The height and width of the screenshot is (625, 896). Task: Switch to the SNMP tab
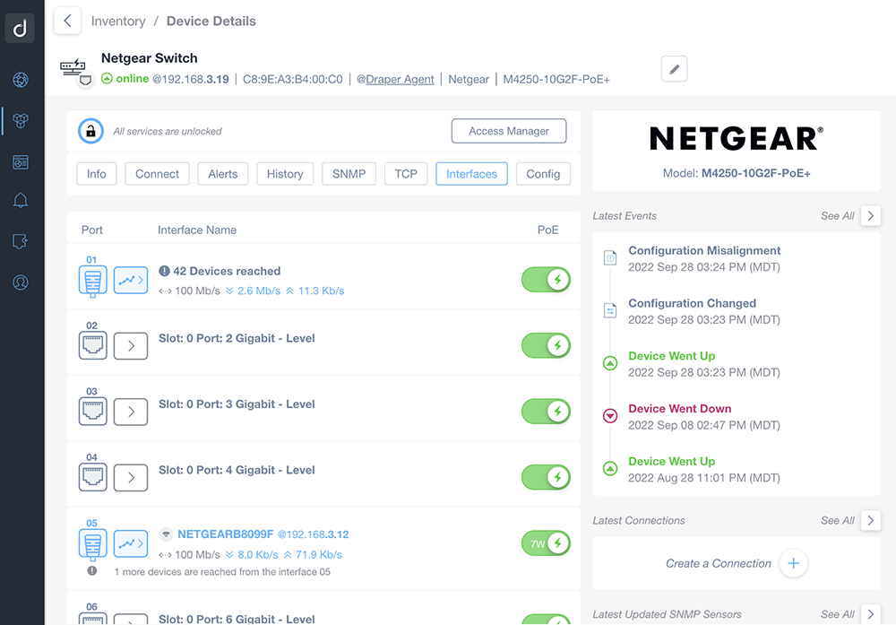click(x=349, y=174)
